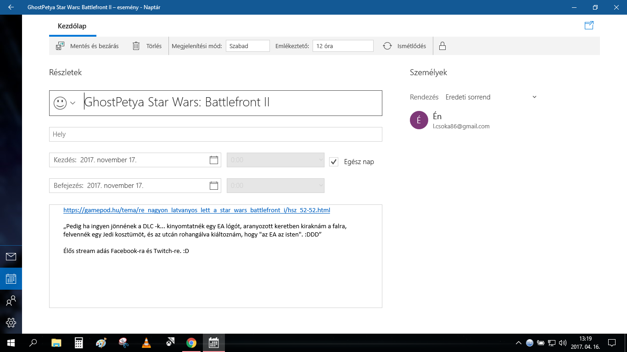Image resolution: width=627 pixels, height=352 pixels.
Task: Open the Kezdés calendar picker icon
Action: pyautogui.click(x=213, y=160)
